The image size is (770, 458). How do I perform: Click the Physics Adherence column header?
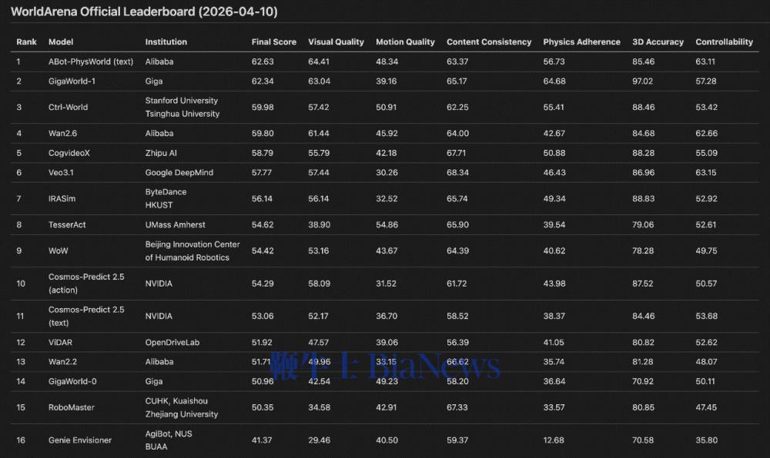581,41
